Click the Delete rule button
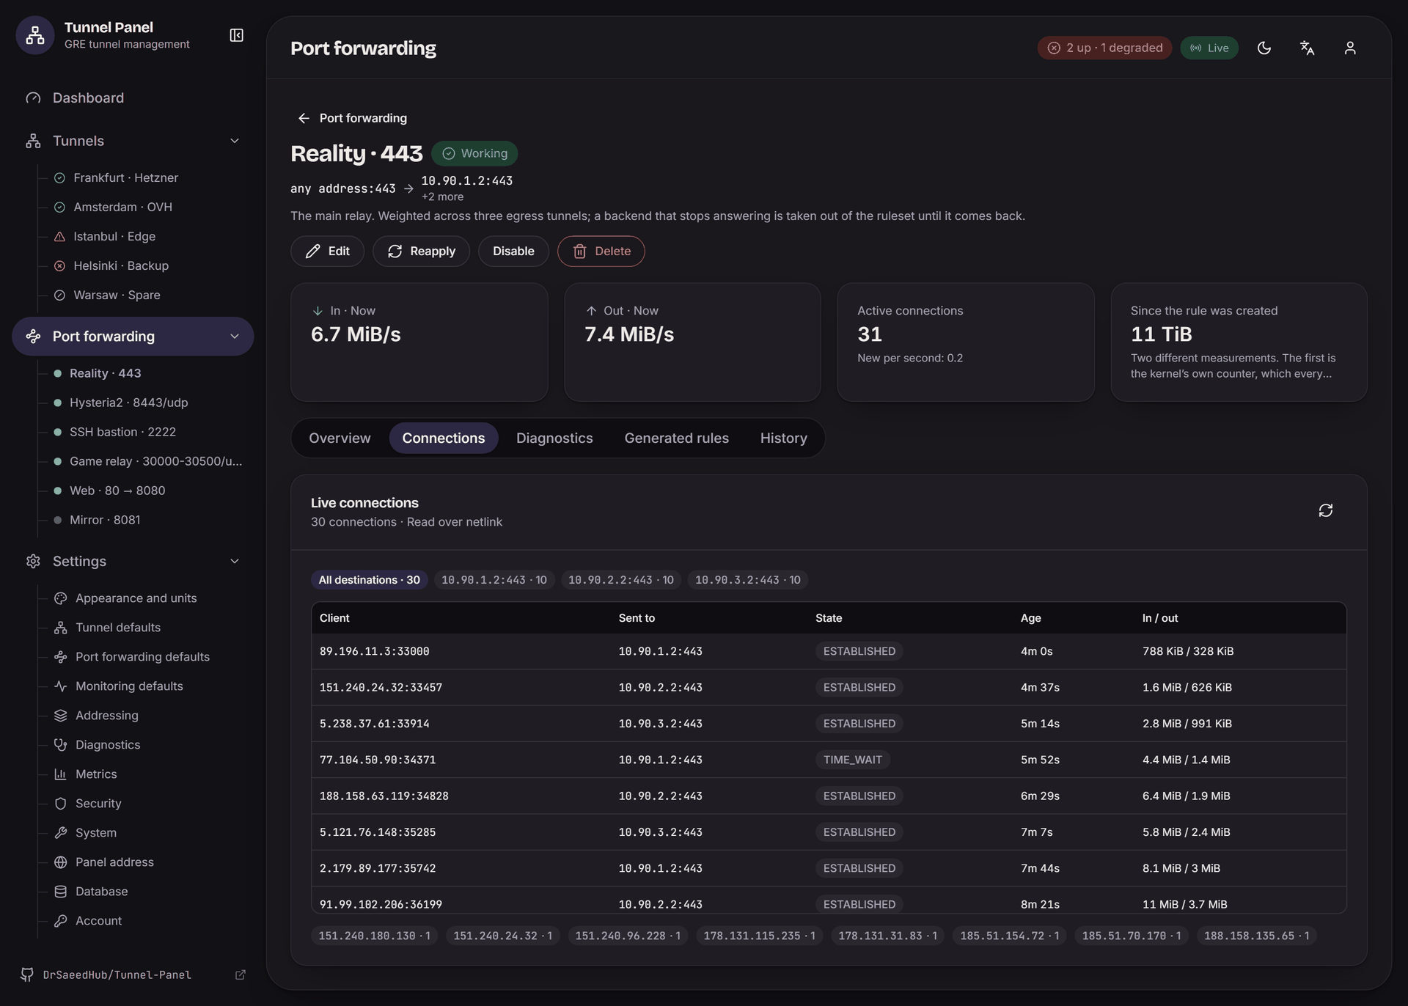 pyautogui.click(x=601, y=251)
